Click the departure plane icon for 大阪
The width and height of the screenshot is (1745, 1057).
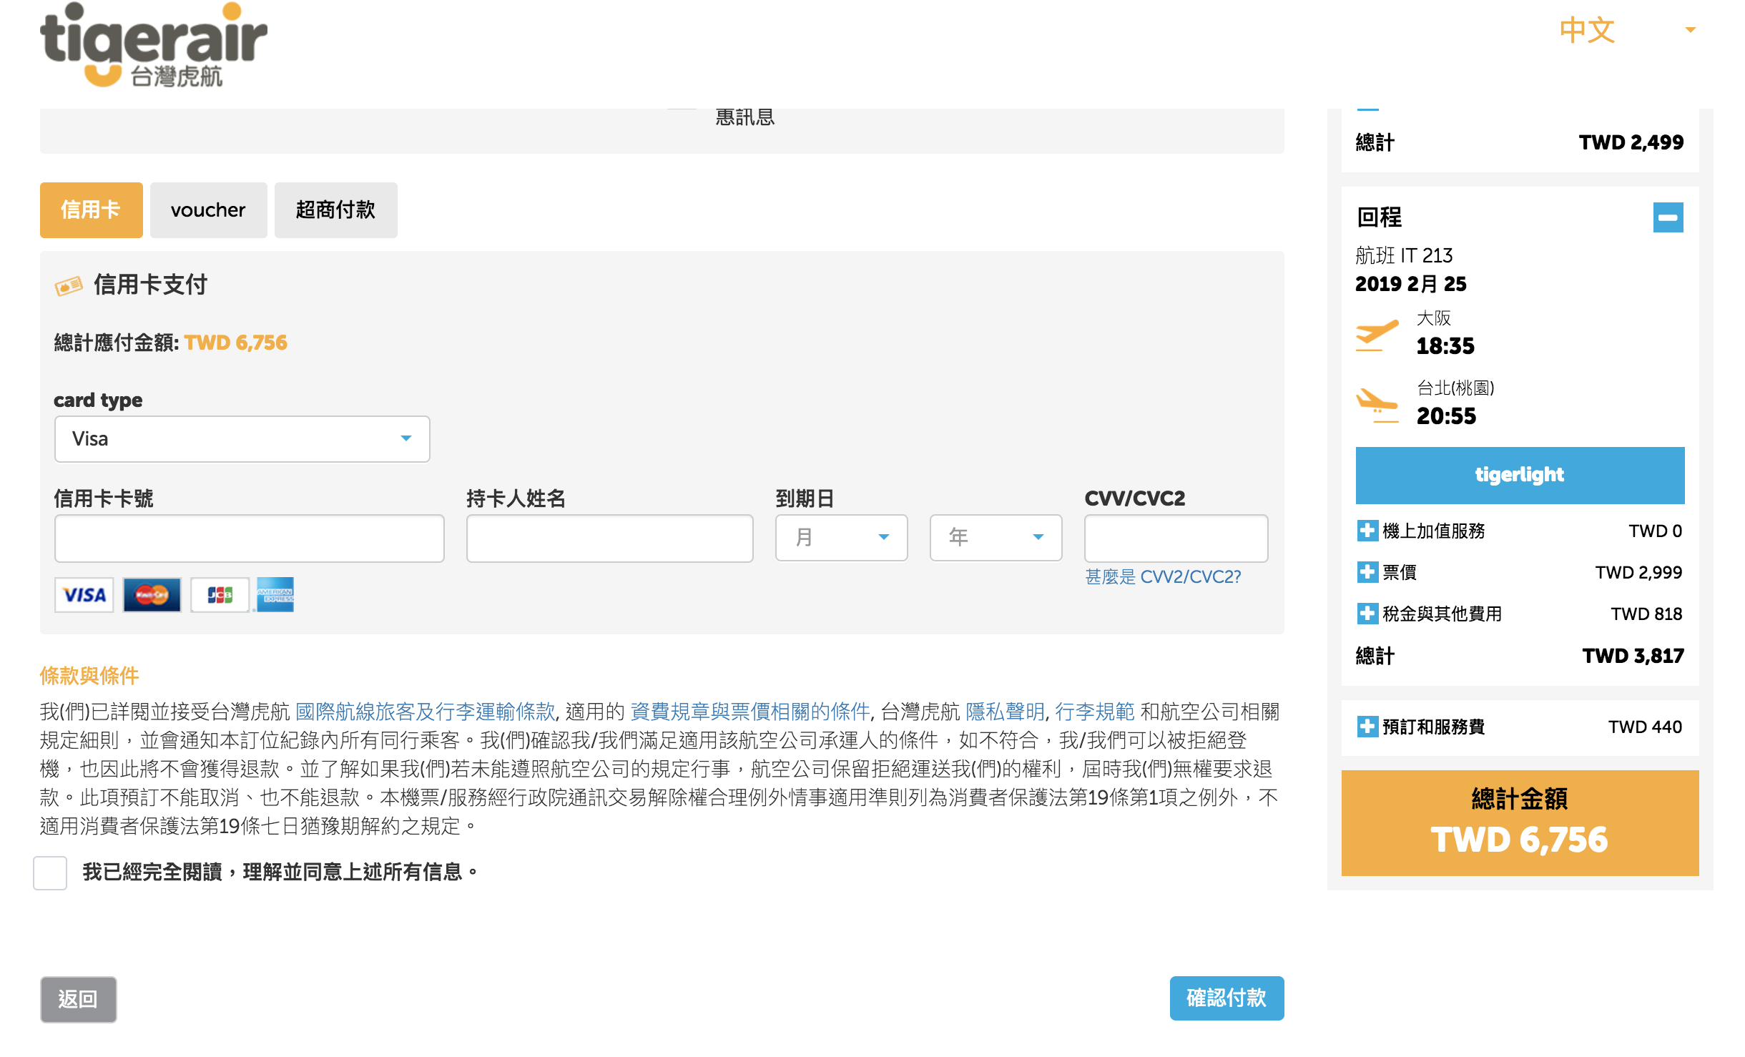click(1377, 335)
